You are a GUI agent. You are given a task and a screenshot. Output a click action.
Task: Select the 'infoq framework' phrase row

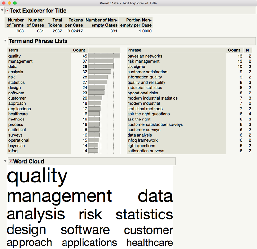click(142, 140)
